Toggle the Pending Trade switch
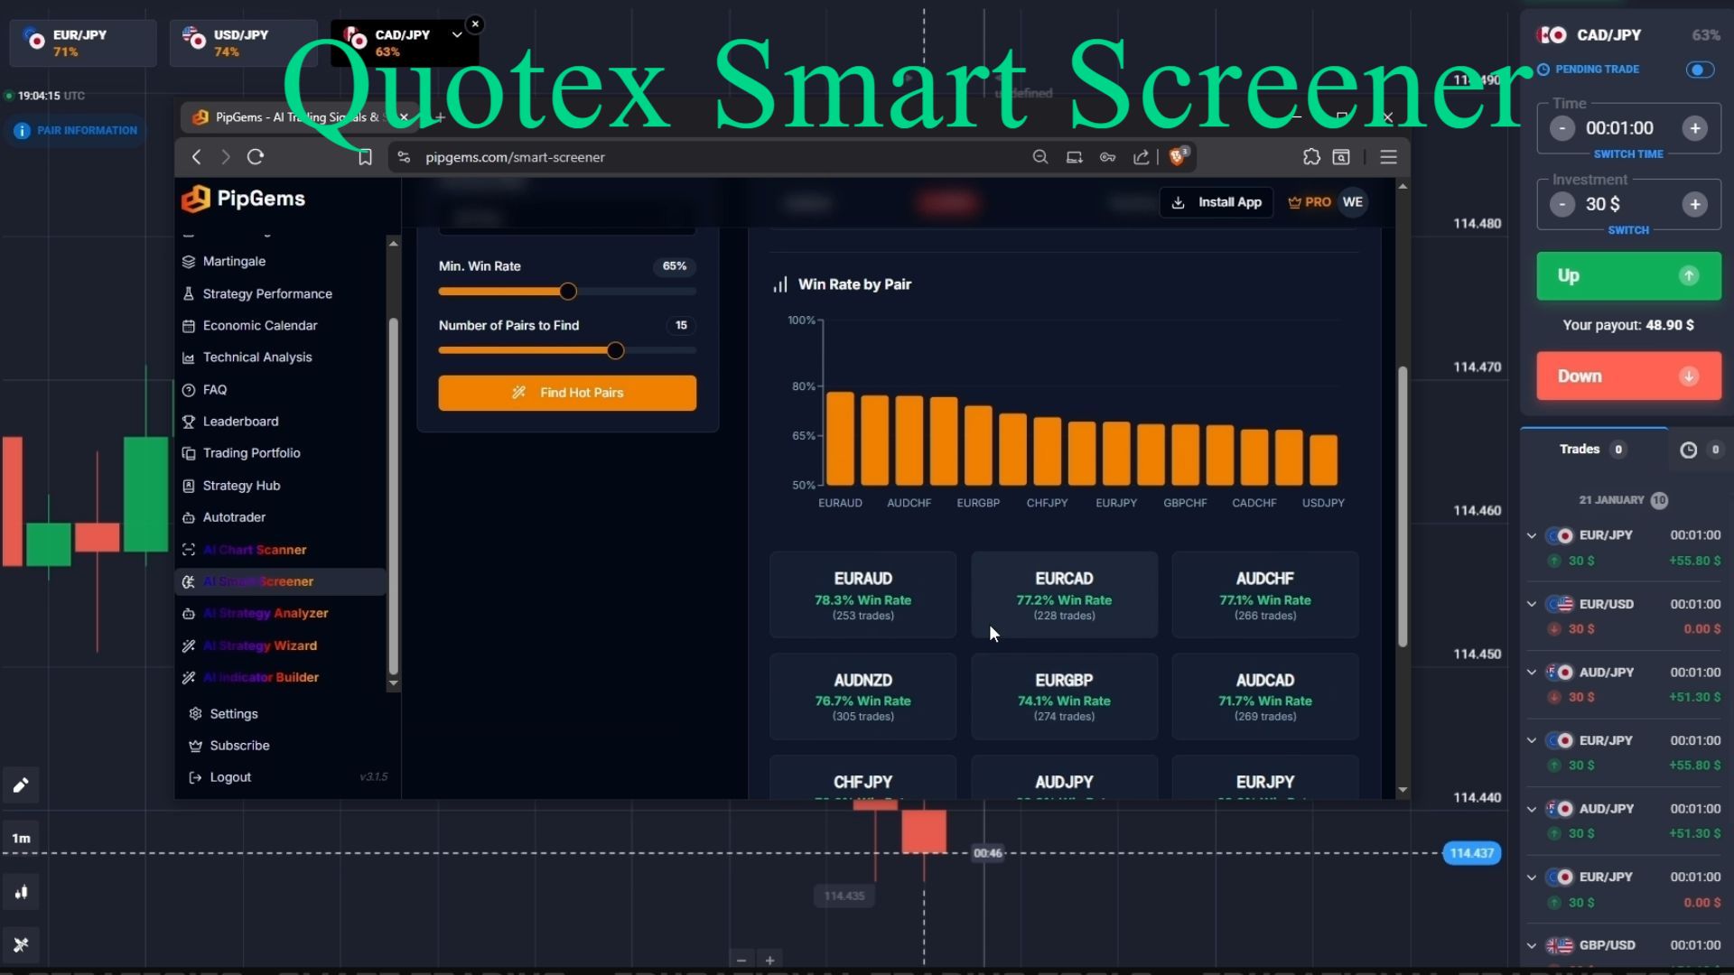 [1700, 70]
